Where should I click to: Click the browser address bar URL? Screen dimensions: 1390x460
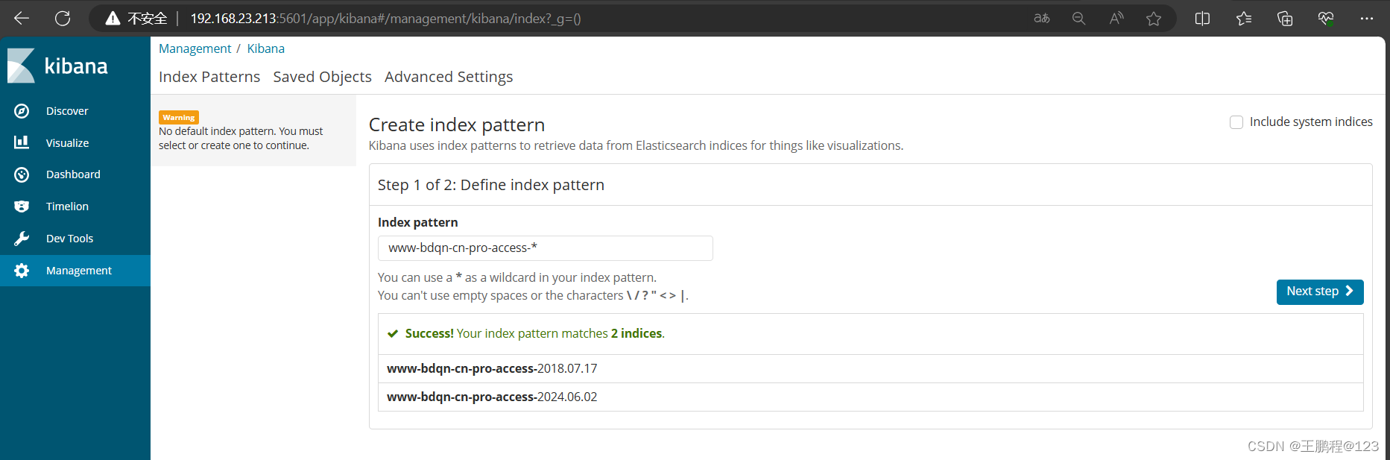(x=385, y=19)
